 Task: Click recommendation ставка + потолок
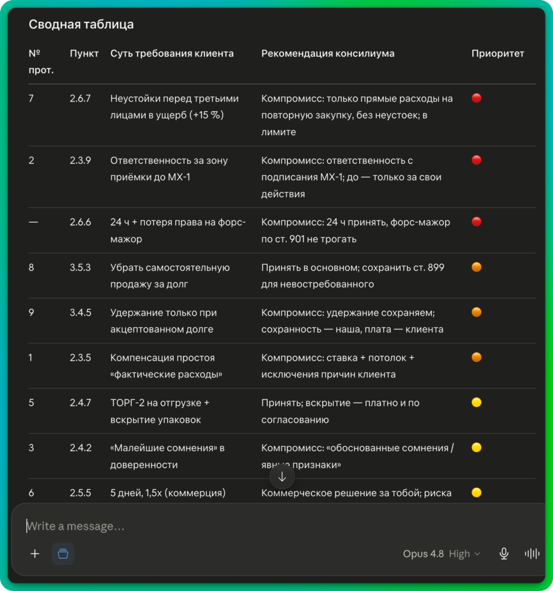coord(338,366)
